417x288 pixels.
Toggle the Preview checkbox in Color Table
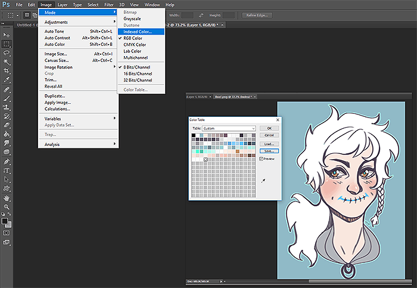(262, 159)
